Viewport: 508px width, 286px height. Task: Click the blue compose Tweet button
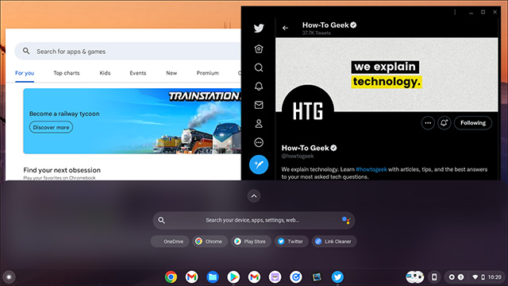click(x=259, y=164)
